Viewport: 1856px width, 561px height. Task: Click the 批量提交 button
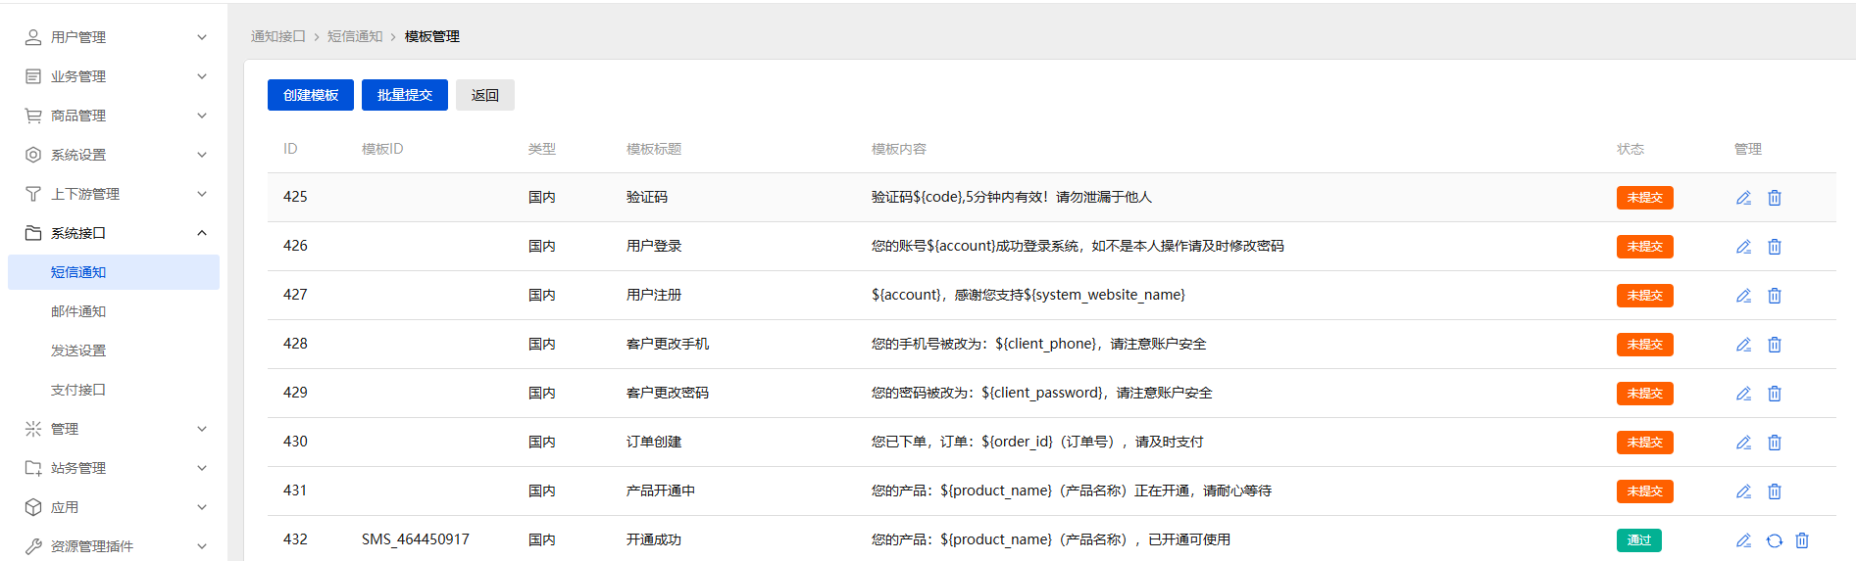click(x=405, y=95)
